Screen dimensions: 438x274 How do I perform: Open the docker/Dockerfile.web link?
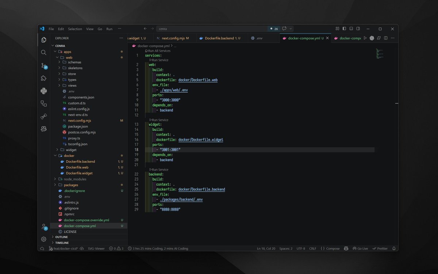[x=198, y=80]
